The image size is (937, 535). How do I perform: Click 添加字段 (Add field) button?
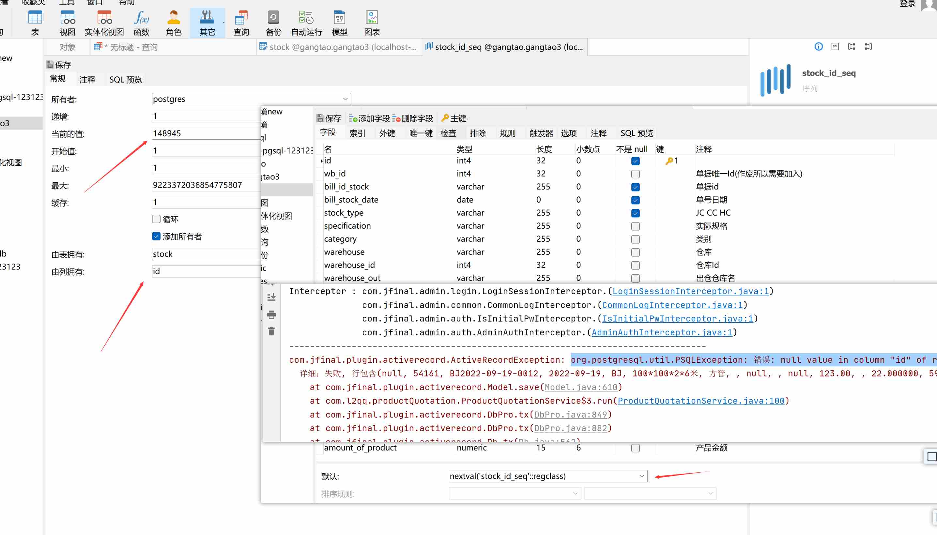[369, 118]
